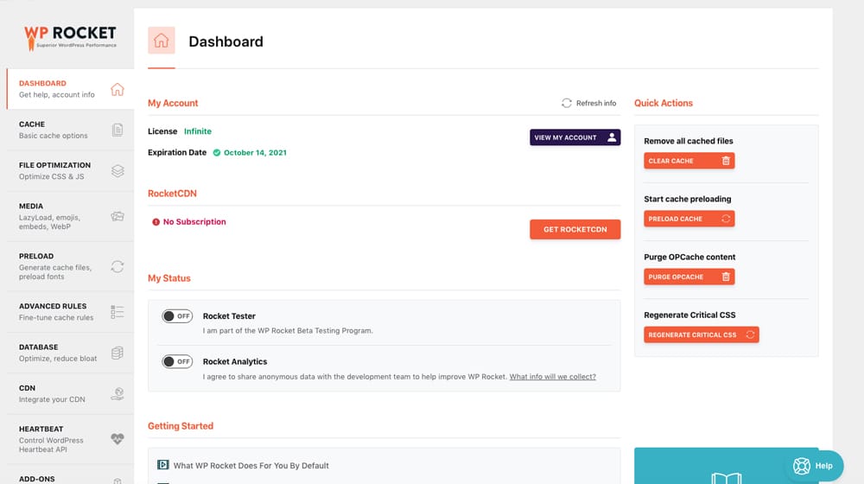864x484 pixels.
Task: Open the Cache settings tab
Action: (70, 131)
